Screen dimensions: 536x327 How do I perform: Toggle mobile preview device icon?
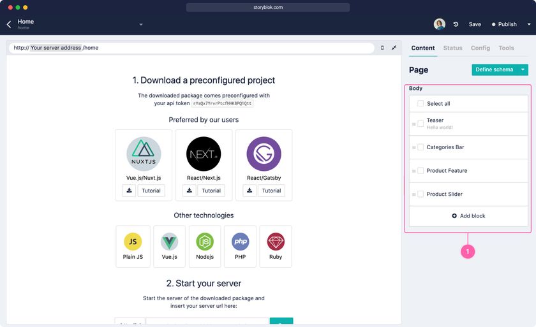(382, 48)
